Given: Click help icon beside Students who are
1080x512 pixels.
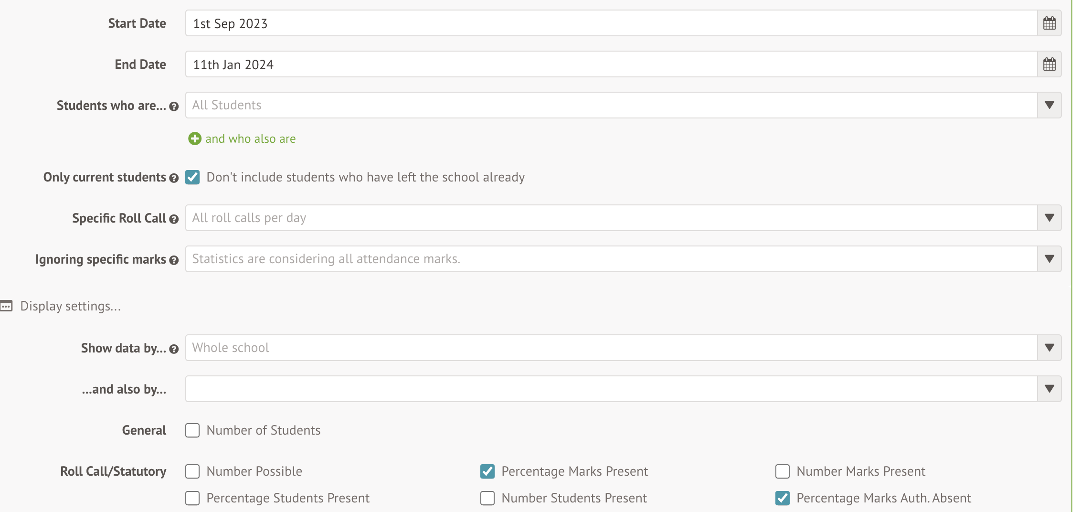Looking at the screenshot, I should 174,107.
